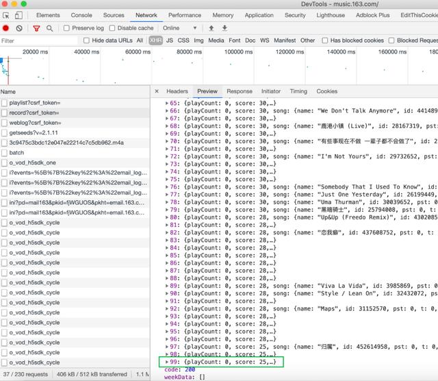Viewport: 438px width, 381px height.
Task: Click the timeline overview at 20000 ms
Action: click(x=35, y=52)
